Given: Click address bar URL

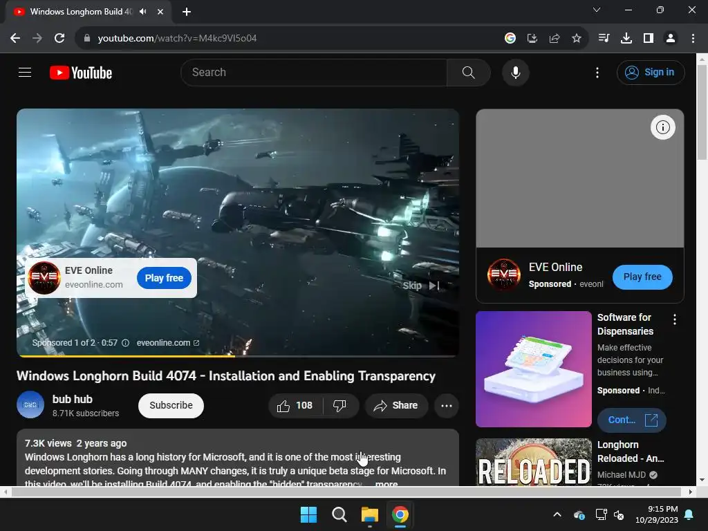Looking at the screenshot, I should click(x=177, y=38).
